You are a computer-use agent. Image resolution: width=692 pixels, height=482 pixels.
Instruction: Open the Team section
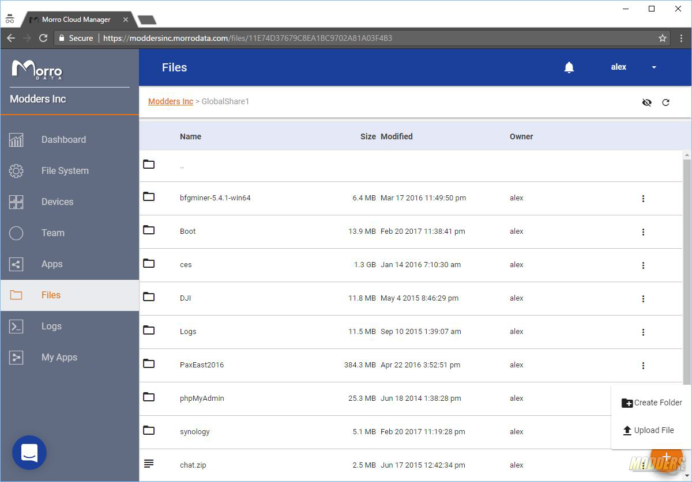pos(69,233)
